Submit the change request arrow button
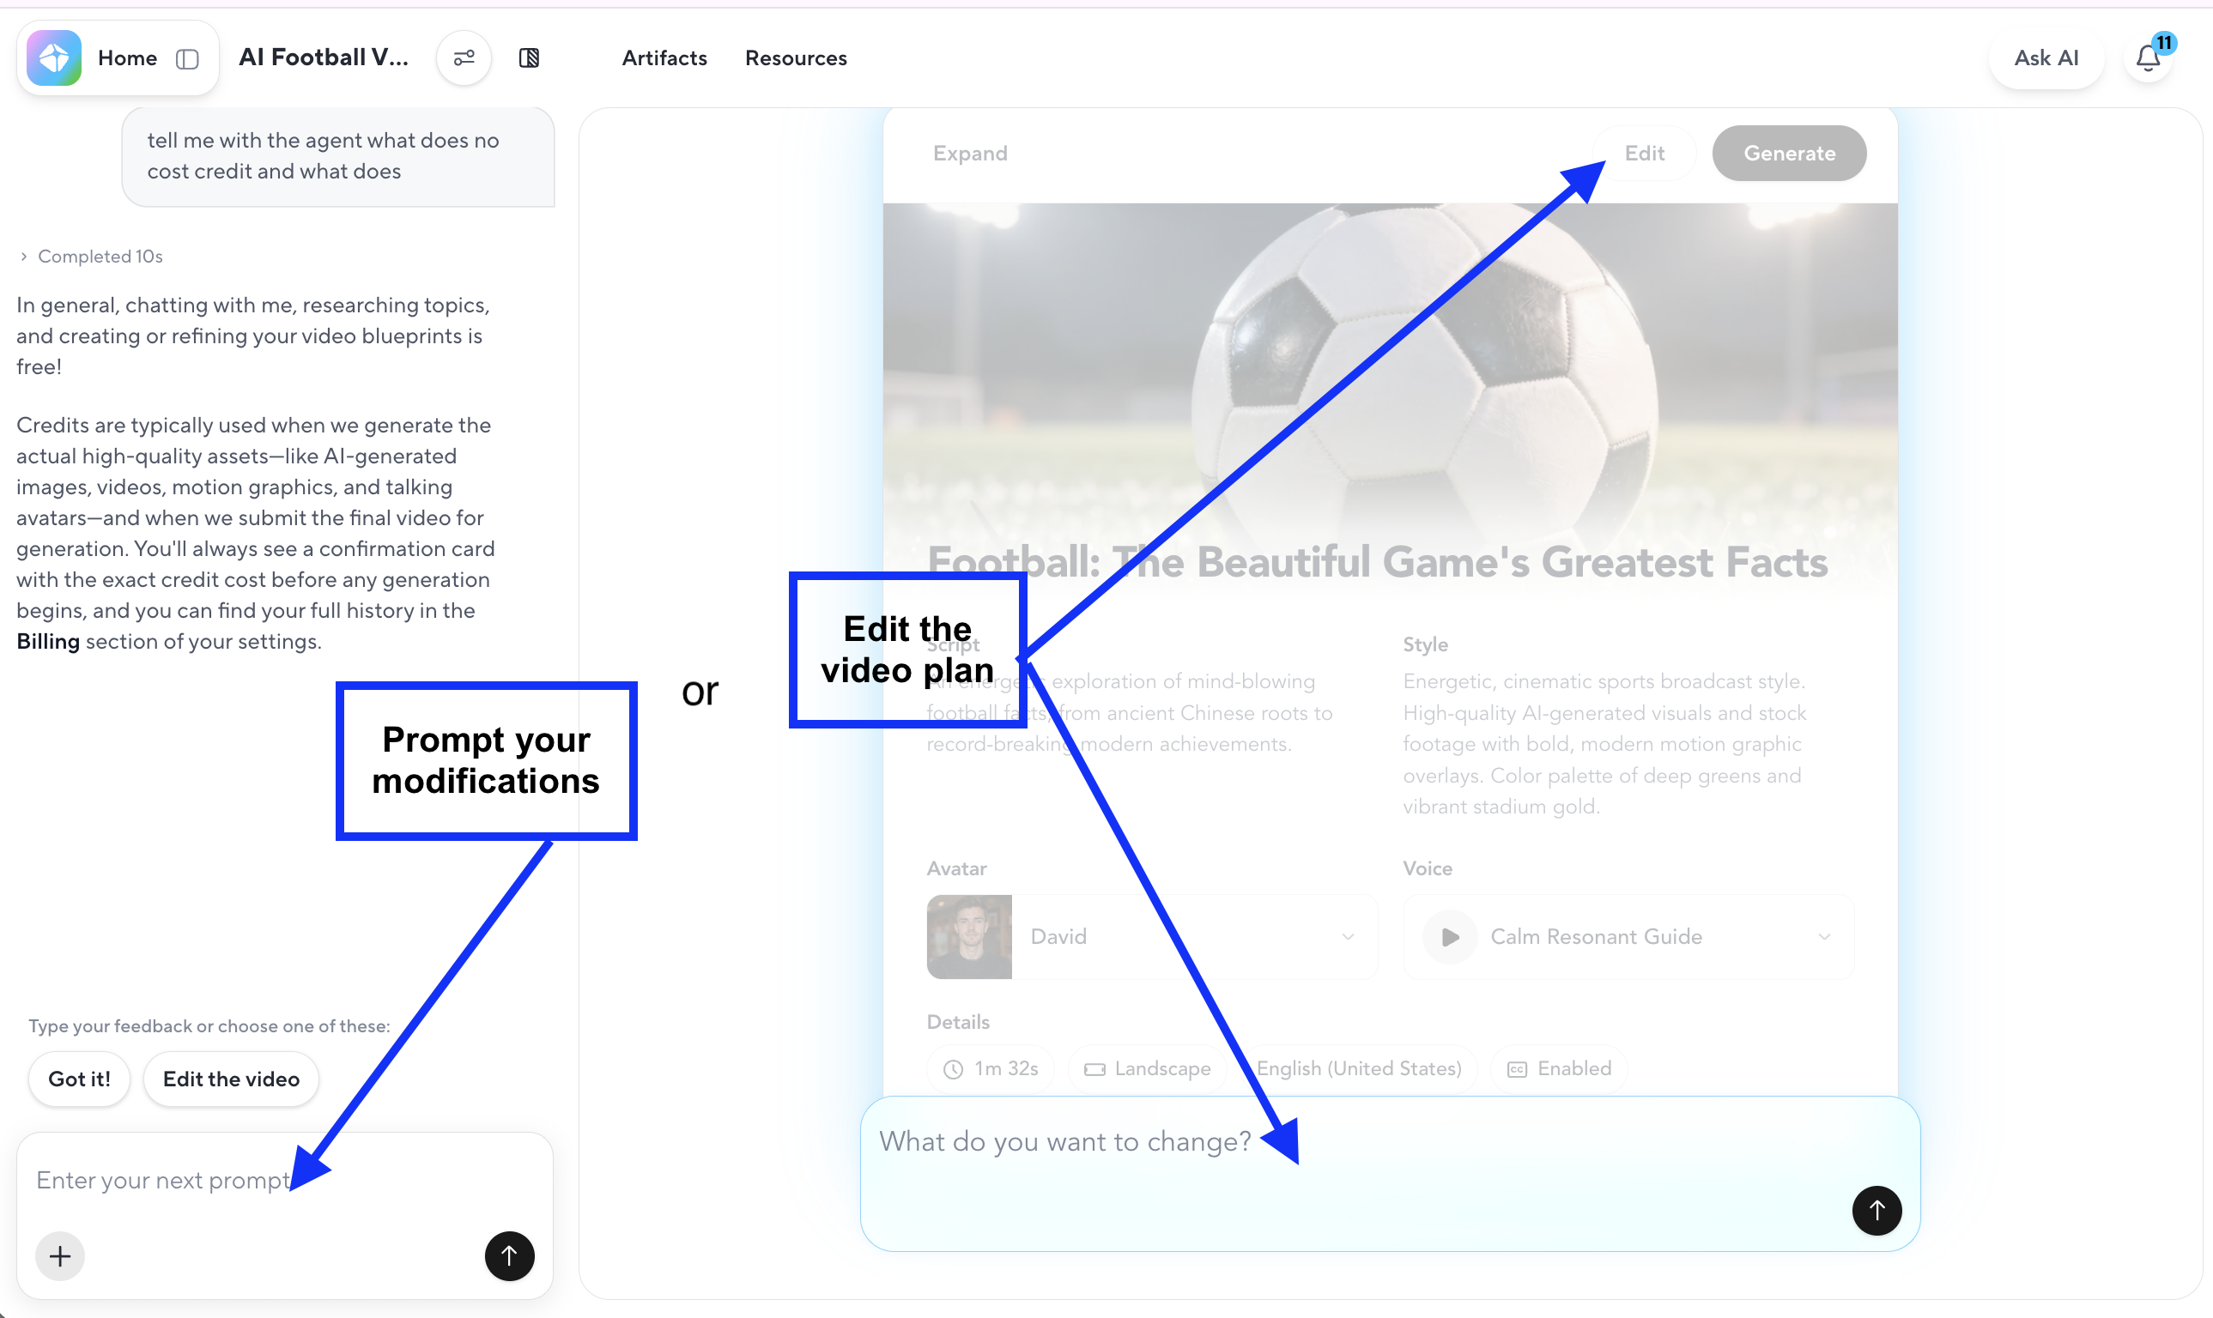This screenshot has height=1318, width=2213. click(x=1877, y=1210)
